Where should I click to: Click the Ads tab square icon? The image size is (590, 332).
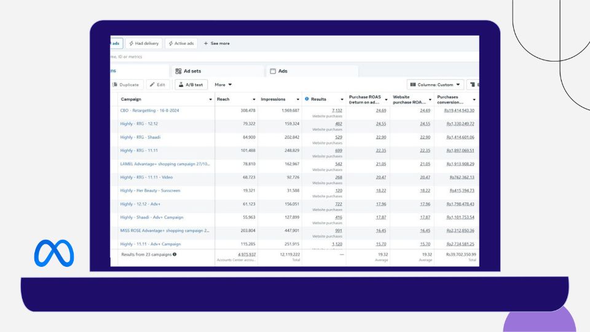[x=273, y=71]
